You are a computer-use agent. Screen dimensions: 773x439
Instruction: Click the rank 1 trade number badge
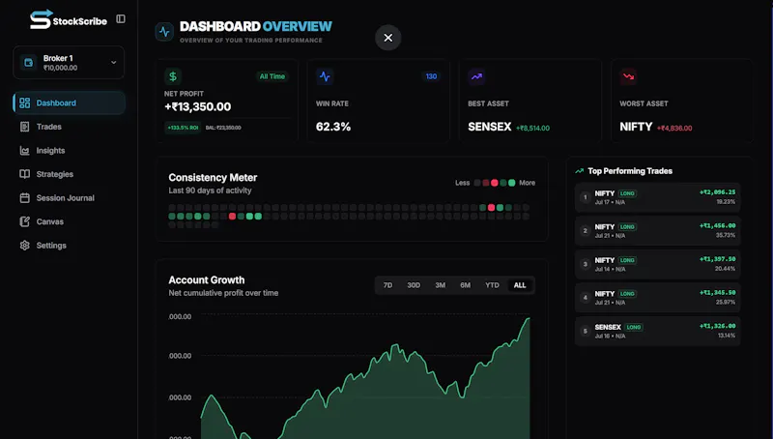(586, 197)
